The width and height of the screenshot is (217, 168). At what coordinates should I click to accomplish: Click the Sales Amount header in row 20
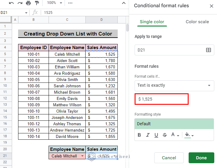[x=102, y=149]
